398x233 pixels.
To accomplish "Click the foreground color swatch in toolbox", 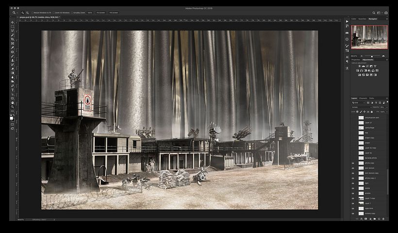I will tap(12, 118).
